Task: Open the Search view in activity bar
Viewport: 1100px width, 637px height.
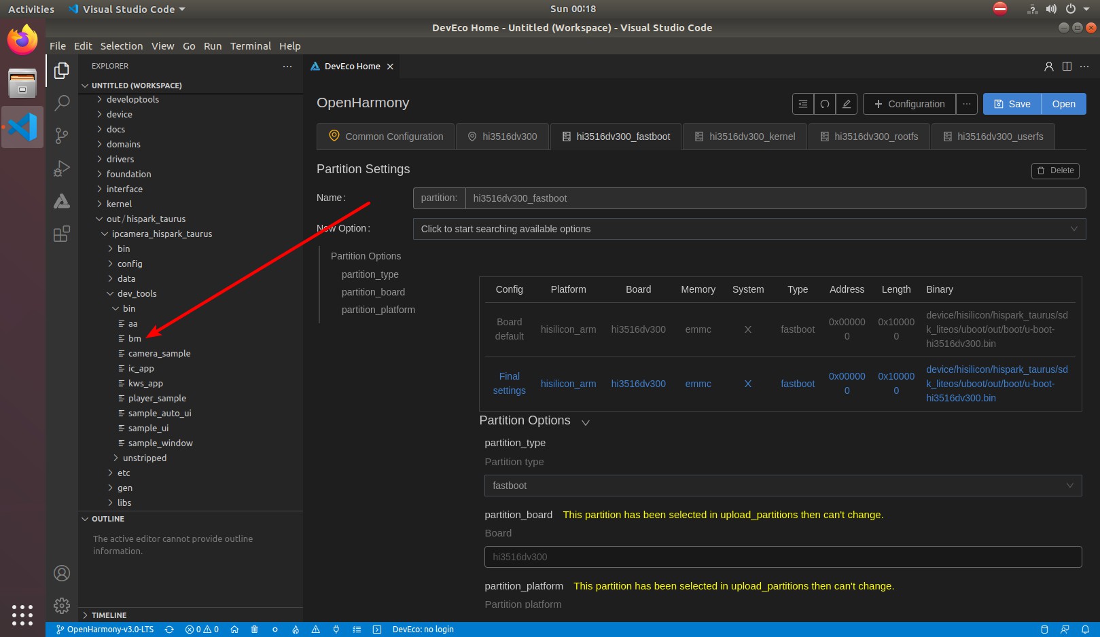Action: [x=62, y=103]
